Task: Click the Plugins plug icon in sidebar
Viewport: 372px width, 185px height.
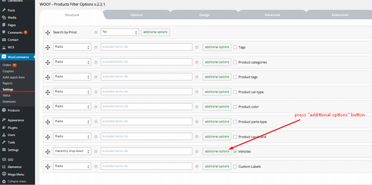Action: (x=4, y=128)
